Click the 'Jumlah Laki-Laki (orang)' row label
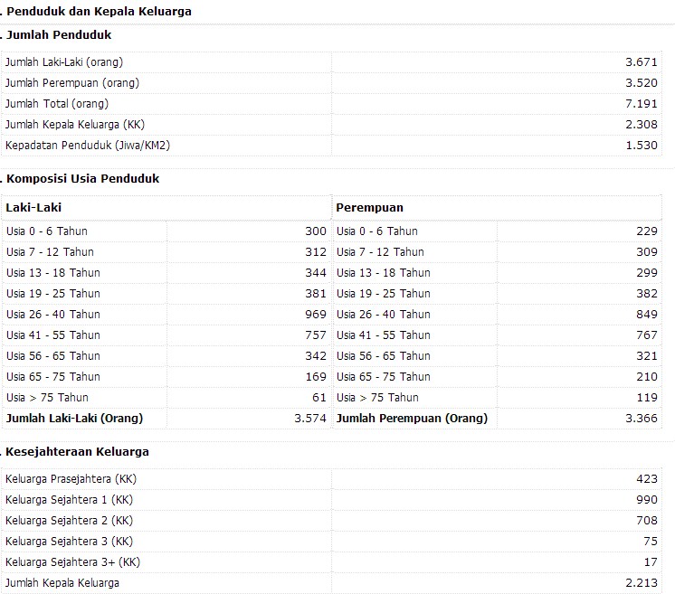675x594 pixels. [63, 62]
